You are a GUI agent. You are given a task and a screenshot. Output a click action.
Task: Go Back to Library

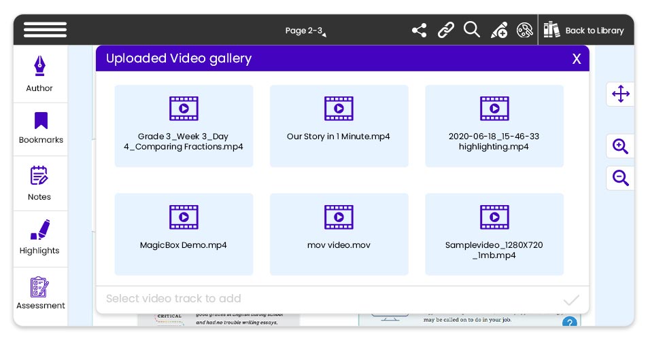[594, 31]
